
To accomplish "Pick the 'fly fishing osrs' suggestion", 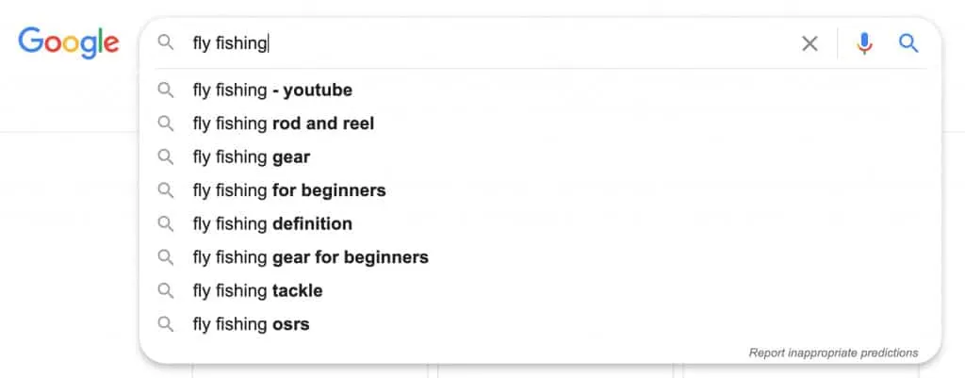I will click(540, 324).
